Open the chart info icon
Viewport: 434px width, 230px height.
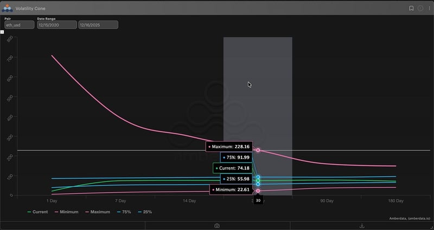pyautogui.click(x=420, y=8)
